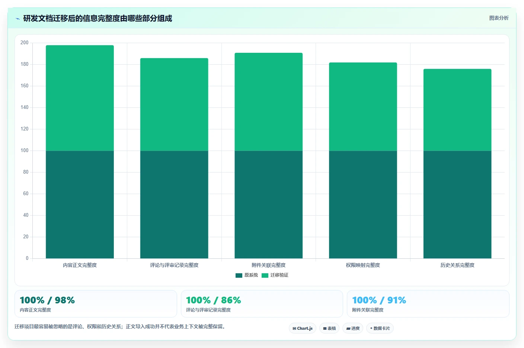The width and height of the screenshot is (524, 348).
Task: Select the 原系统 bar segment for 历史关系完整度
Action: pyautogui.click(x=457, y=204)
